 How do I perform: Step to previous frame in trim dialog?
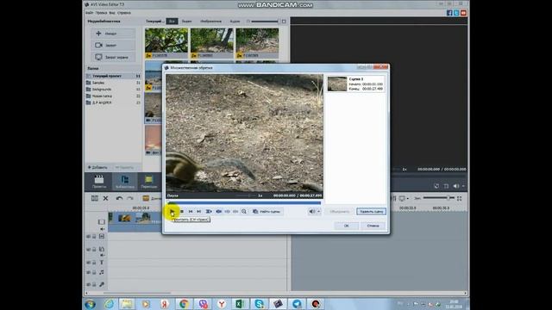pyautogui.click(x=191, y=212)
